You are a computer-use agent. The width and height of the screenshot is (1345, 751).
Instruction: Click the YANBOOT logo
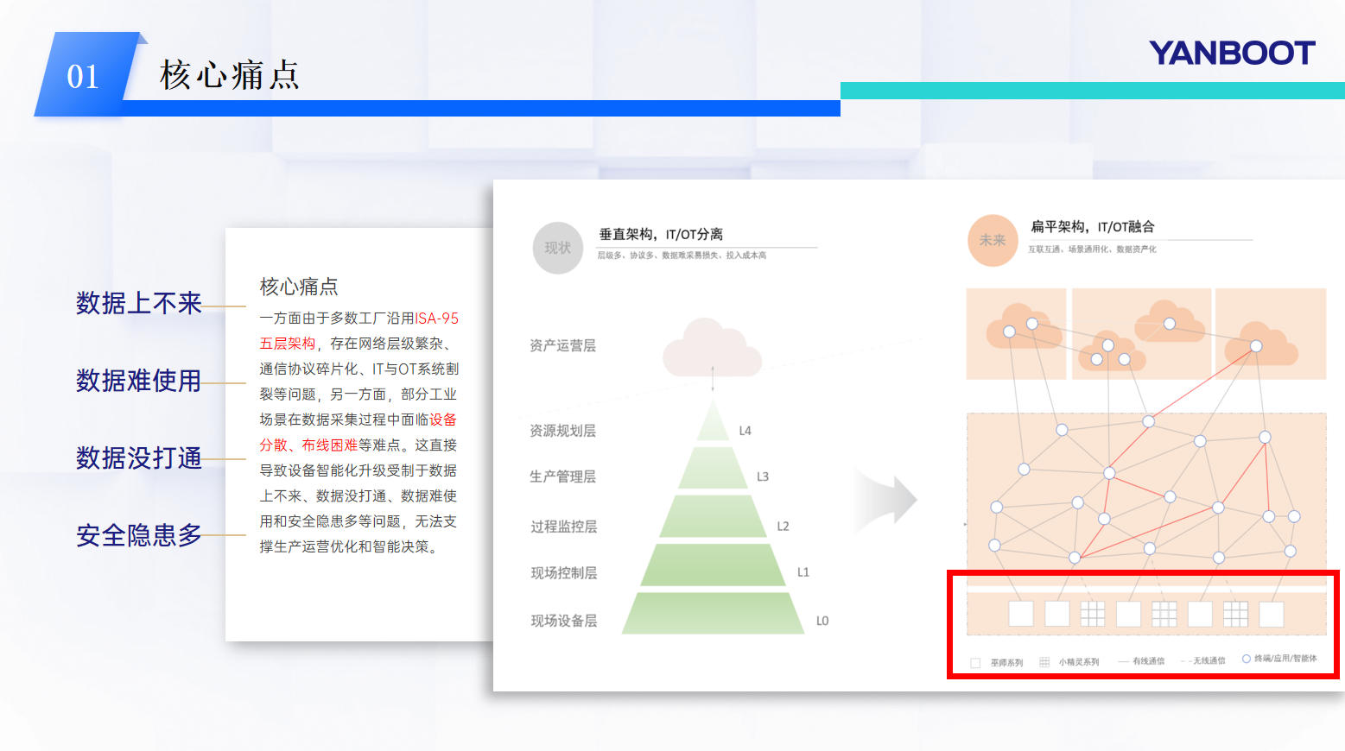[1230, 54]
